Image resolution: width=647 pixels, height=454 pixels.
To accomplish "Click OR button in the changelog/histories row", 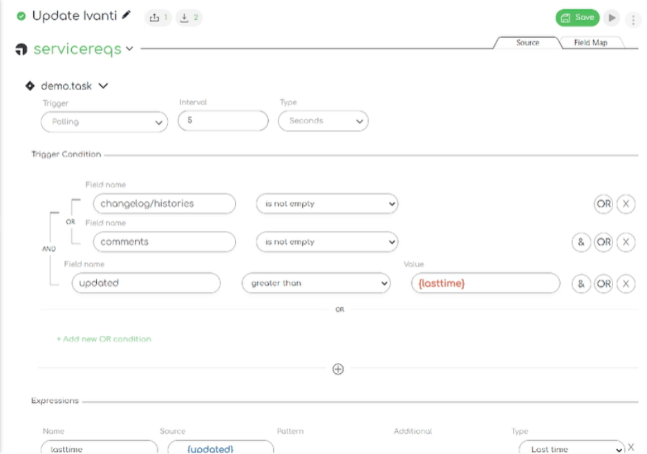I will (x=603, y=204).
